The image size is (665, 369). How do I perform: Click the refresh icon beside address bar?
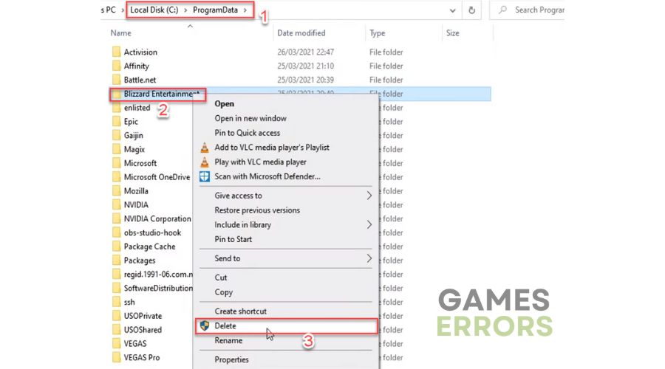point(471,10)
